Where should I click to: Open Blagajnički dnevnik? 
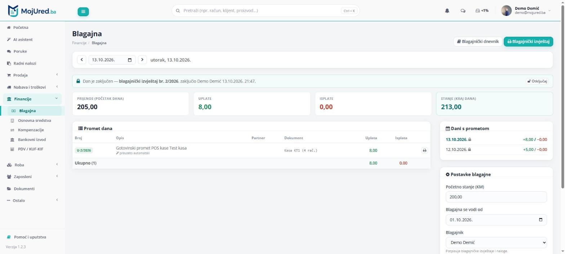[477, 41]
